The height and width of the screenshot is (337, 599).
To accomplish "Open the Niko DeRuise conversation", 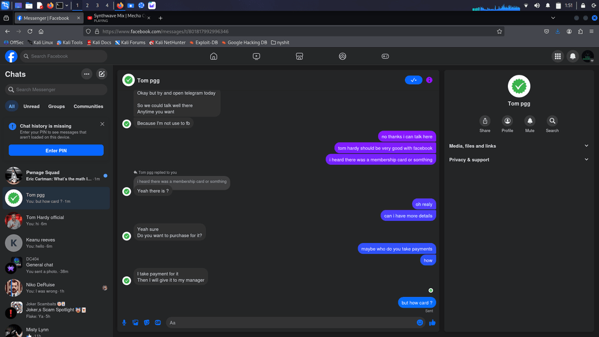I will [x=56, y=288].
